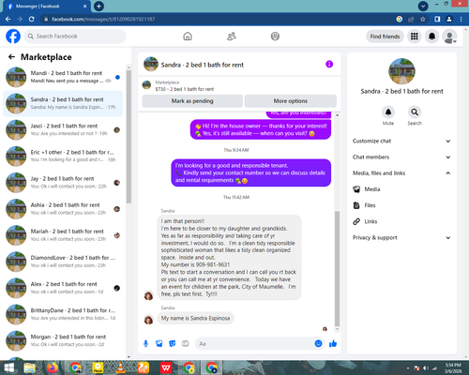Click the browser address bar URL
Viewport: 469px width, 375px height.
point(103,19)
